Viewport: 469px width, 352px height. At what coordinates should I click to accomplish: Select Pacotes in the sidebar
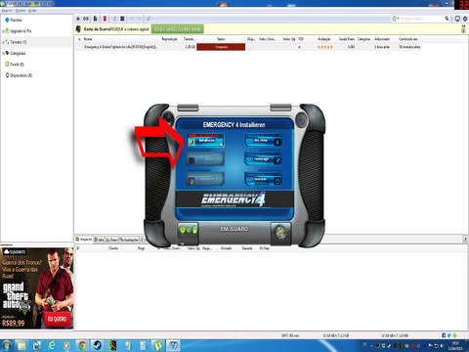[16, 20]
